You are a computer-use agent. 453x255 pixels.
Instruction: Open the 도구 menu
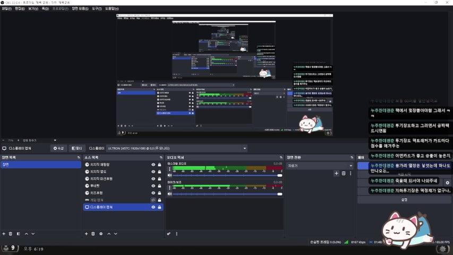pyautogui.click(x=97, y=9)
